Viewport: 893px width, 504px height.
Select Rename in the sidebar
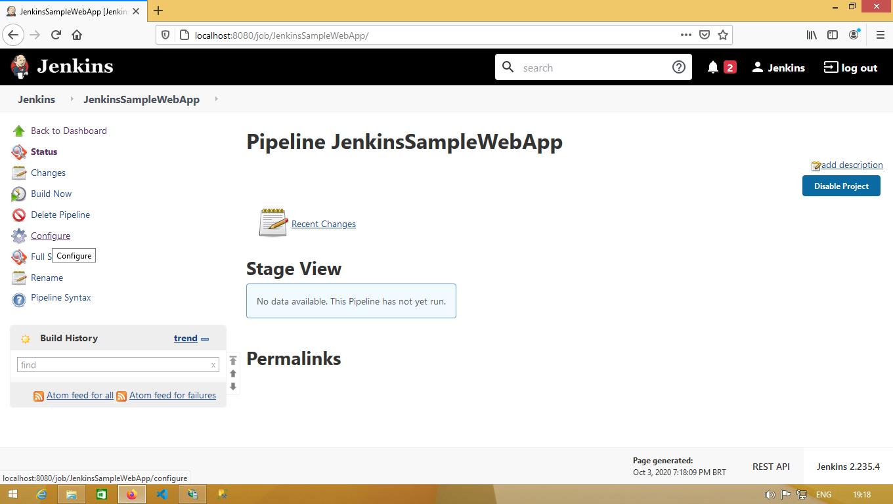pyautogui.click(x=47, y=278)
